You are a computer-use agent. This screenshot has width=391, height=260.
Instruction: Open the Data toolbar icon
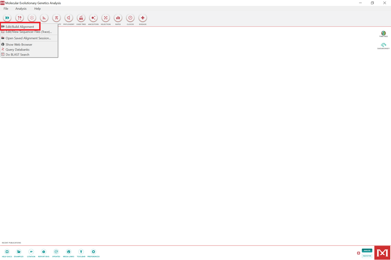[20, 18]
